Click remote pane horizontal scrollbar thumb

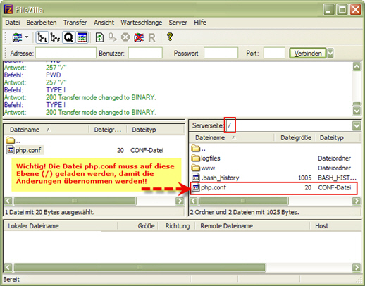click(244, 201)
